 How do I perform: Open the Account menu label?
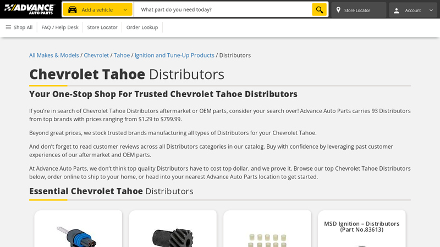pyautogui.click(x=413, y=10)
